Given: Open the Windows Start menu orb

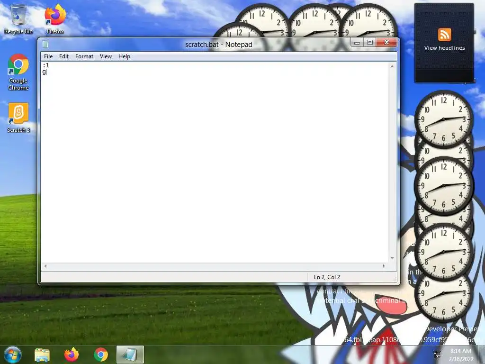Looking at the screenshot, I should pos(12,355).
